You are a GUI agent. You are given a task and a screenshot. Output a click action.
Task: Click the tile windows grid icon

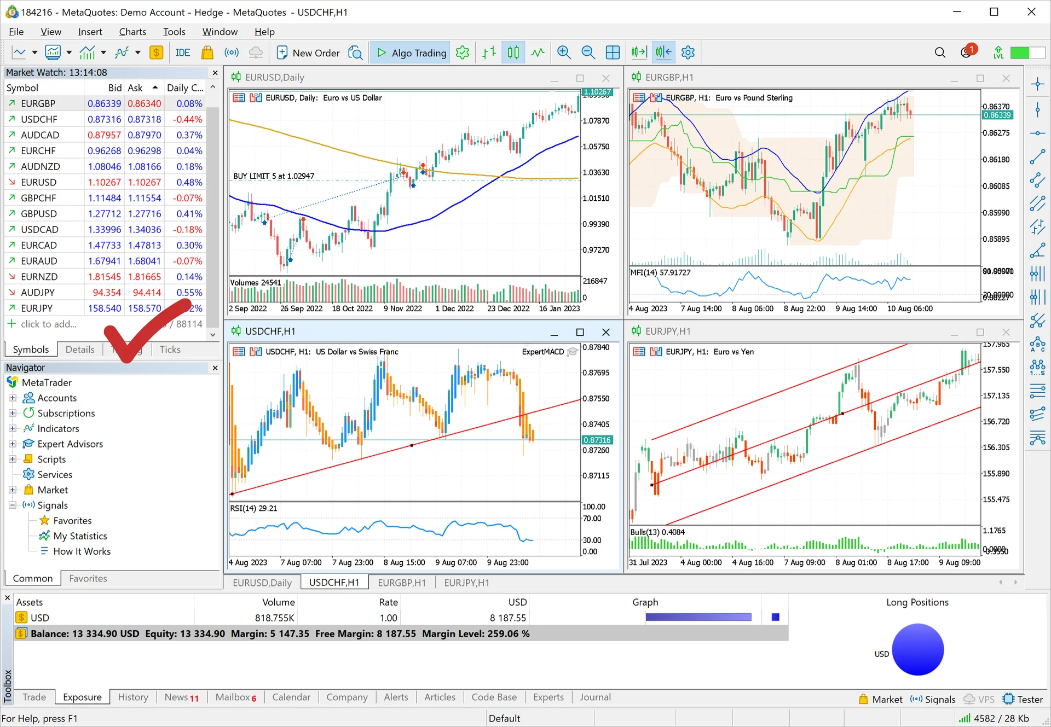tap(613, 53)
